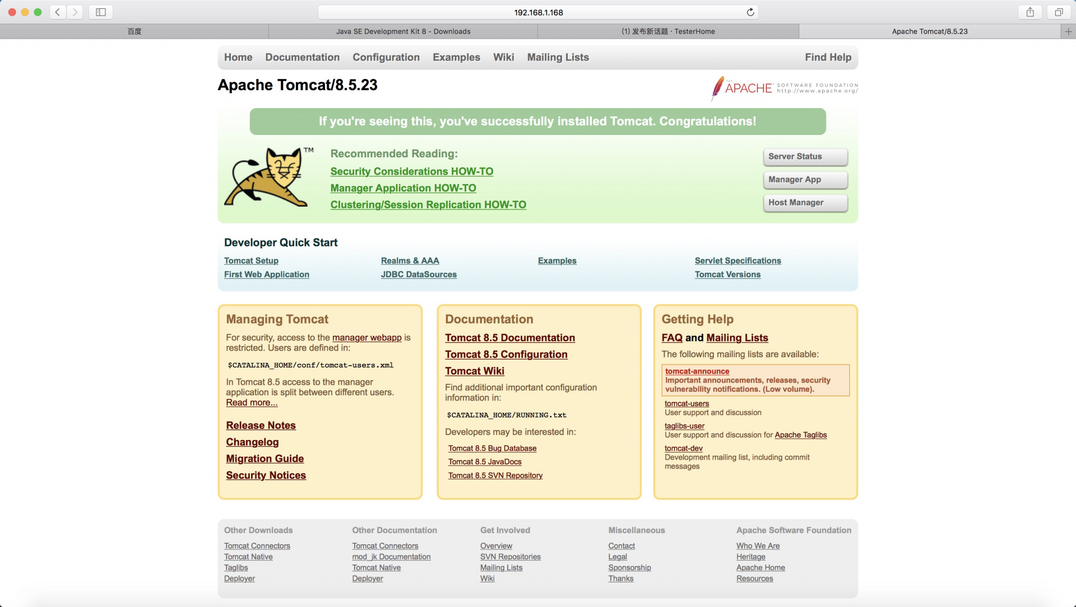Click the Read more... link
This screenshot has width=1076, height=607.
[x=252, y=403]
